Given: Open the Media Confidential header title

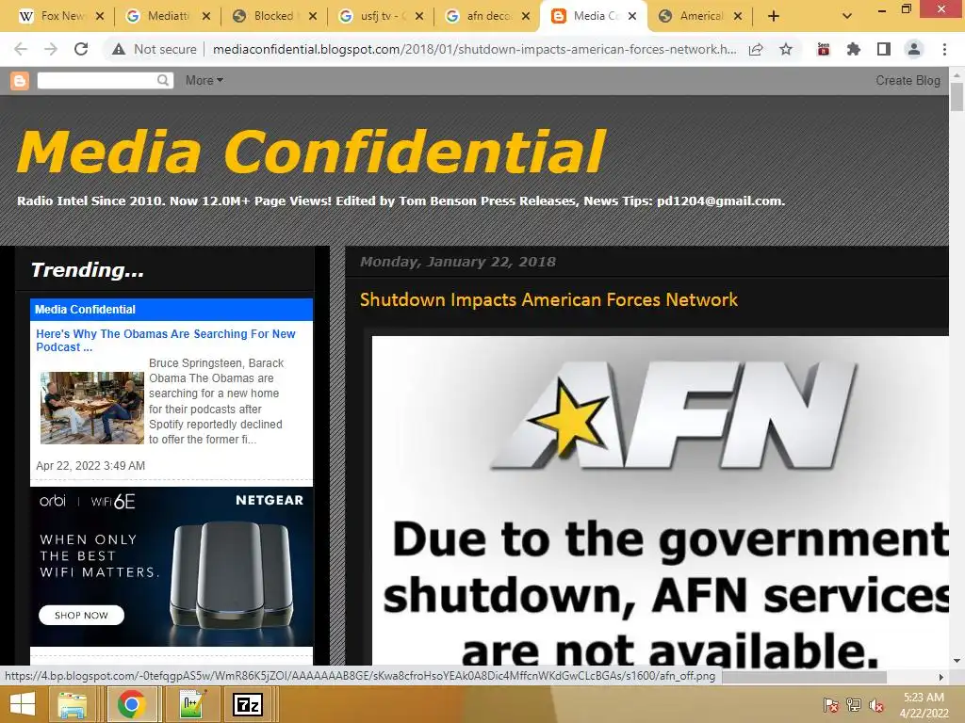Looking at the screenshot, I should pyautogui.click(x=311, y=152).
